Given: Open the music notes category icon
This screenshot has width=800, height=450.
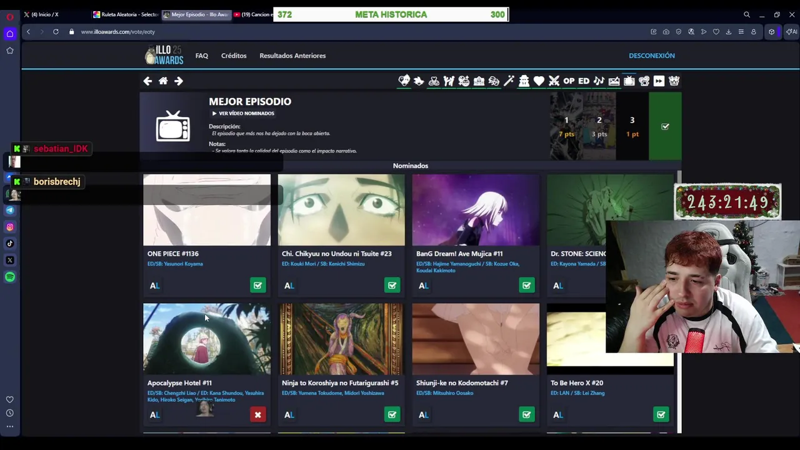Looking at the screenshot, I should pyautogui.click(x=599, y=81).
